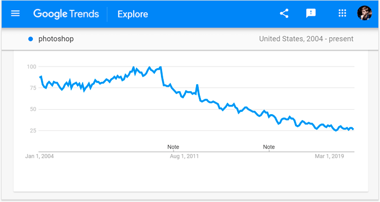Click the blue dot beside photoshop

coord(31,39)
